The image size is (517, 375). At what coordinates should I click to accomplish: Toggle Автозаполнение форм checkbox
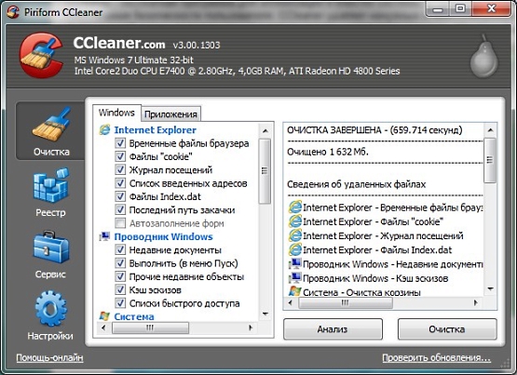click(120, 223)
